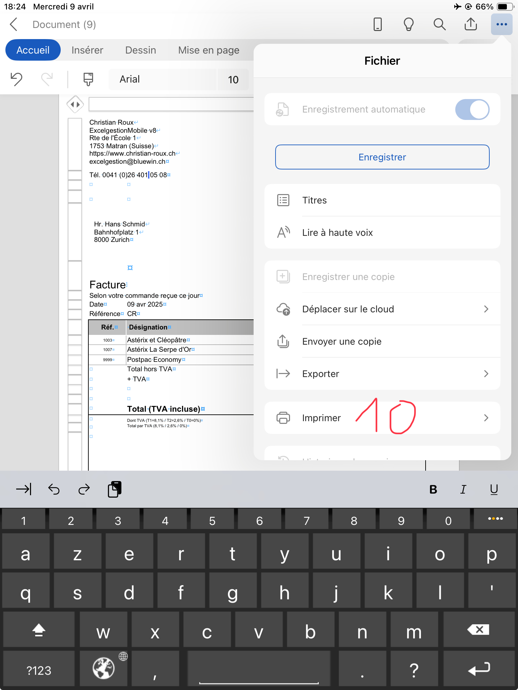Open the Mise en page tab
Screen dimensions: 518x690
tap(209, 50)
